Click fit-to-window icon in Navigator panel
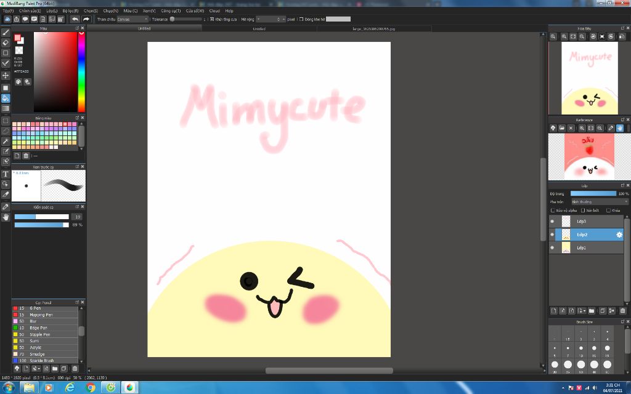 coord(573,36)
